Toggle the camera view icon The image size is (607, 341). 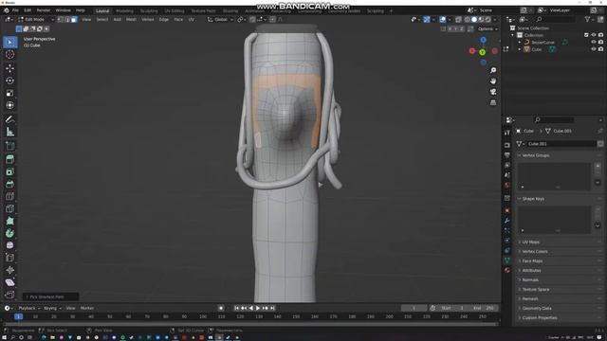tap(493, 92)
